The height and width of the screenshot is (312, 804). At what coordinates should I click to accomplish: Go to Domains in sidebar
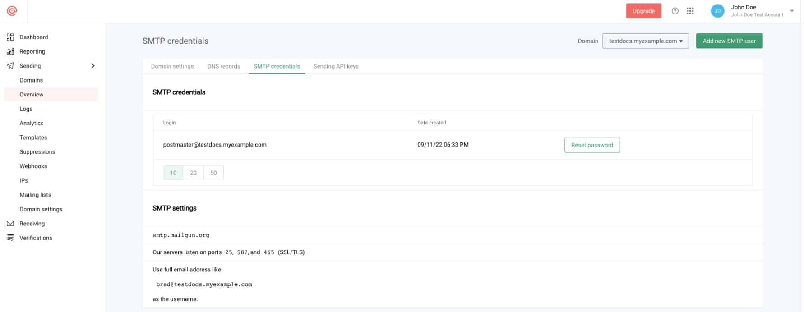(31, 80)
